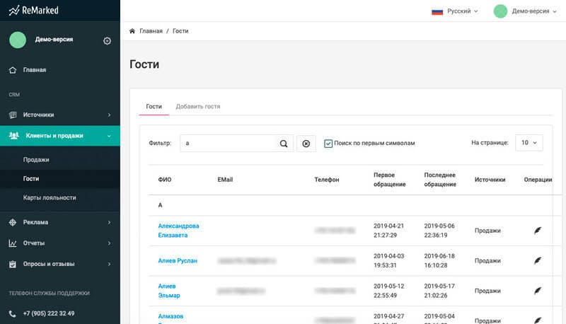
Task: Click the Первое обращение column header
Action: [x=390, y=179]
